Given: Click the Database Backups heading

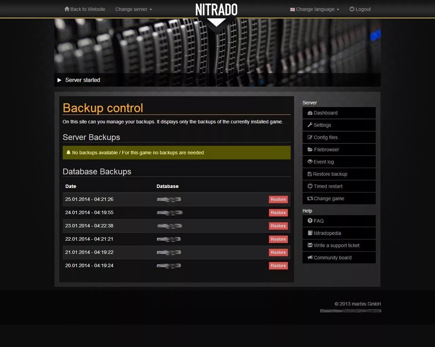Looking at the screenshot, I should click(97, 171).
